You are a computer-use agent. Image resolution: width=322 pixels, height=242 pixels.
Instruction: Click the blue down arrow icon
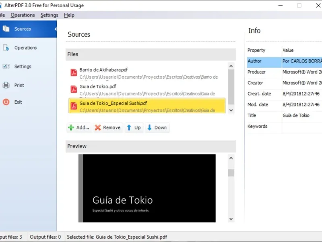[x=149, y=127]
